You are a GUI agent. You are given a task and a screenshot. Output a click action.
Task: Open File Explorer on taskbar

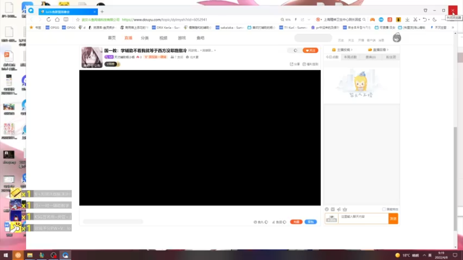pyautogui.click(x=30, y=255)
